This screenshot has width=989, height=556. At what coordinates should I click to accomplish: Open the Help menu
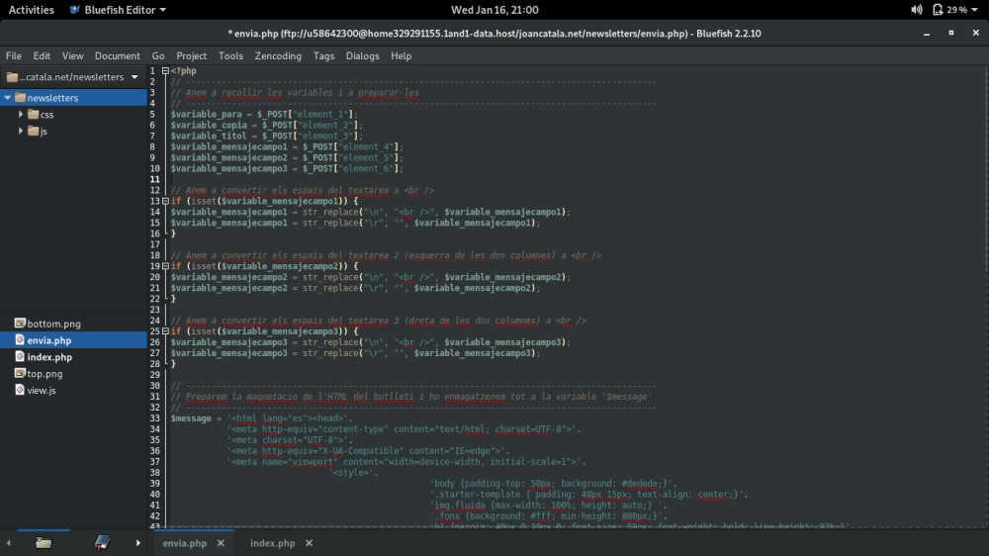pos(402,55)
